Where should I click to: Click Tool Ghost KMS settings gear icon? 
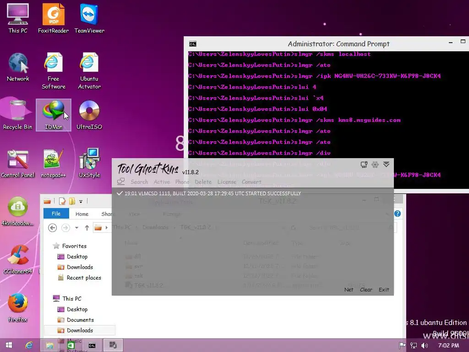pos(375,165)
